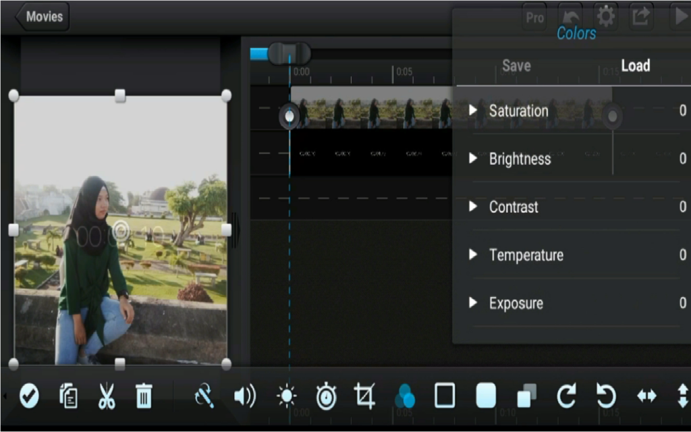This screenshot has height=432, width=691.
Task: Click the Exposure value 0
Action: (x=683, y=303)
